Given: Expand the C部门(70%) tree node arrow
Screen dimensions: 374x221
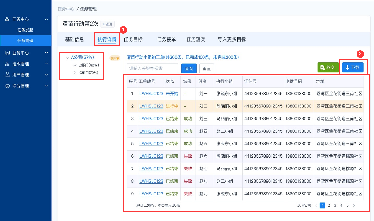Looking at the screenshot, I should click(75, 73).
